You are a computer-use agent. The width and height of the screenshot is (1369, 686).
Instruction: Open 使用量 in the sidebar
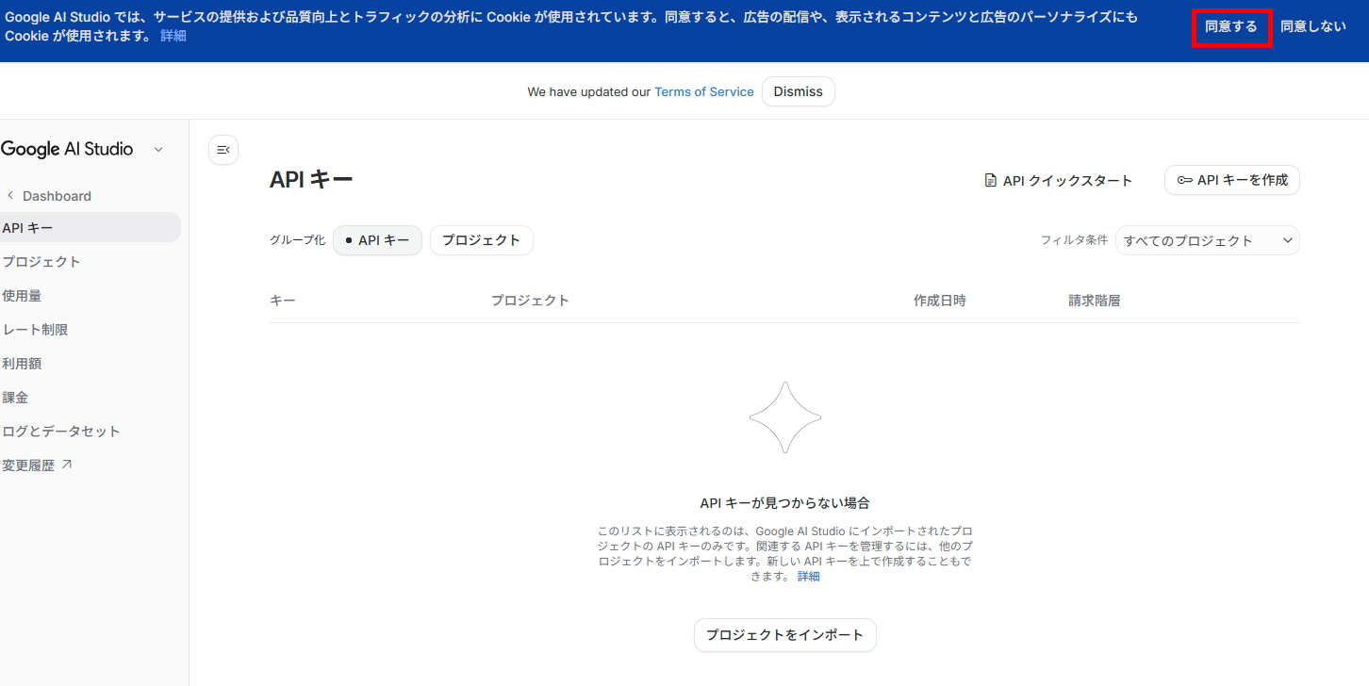[x=22, y=296]
